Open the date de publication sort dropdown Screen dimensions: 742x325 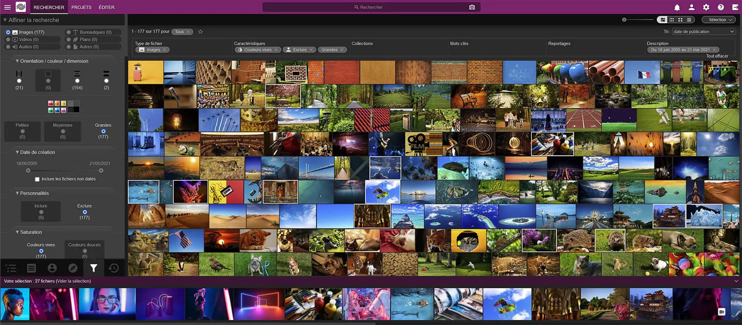[x=703, y=32]
